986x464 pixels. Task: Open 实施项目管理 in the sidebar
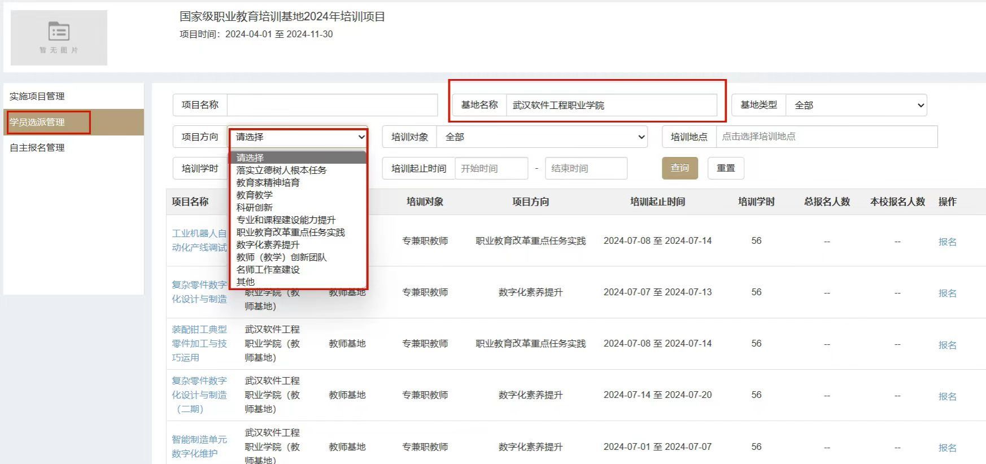[x=37, y=97]
